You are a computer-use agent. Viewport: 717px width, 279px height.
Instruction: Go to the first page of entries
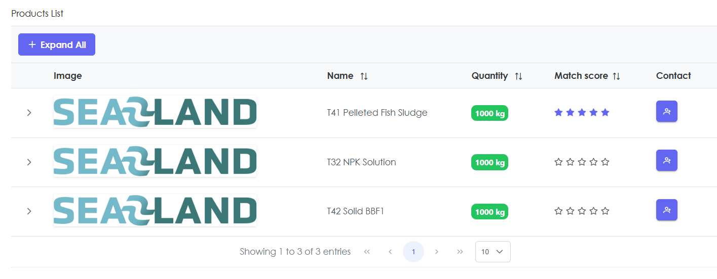pyautogui.click(x=367, y=252)
